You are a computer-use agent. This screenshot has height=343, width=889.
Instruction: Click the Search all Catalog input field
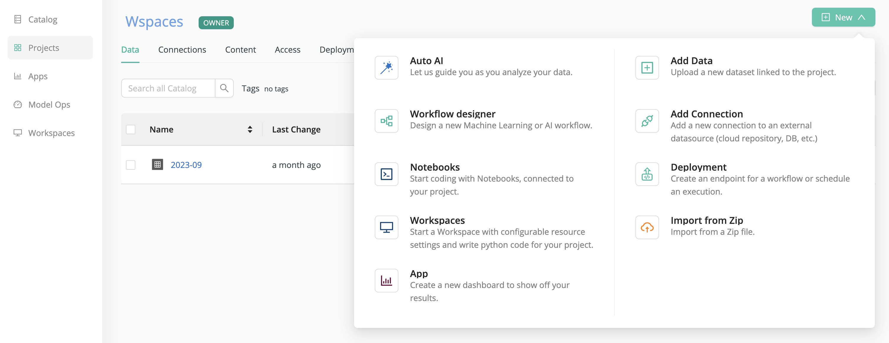(x=168, y=88)
